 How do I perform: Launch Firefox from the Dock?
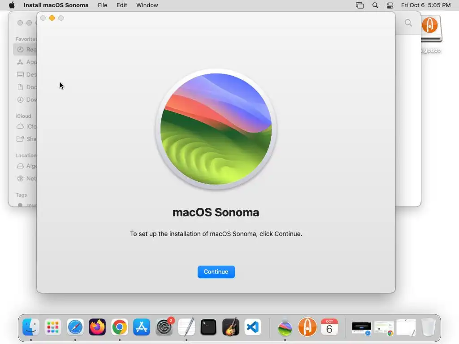97,327
